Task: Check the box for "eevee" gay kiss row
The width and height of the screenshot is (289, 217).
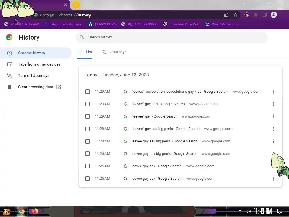Action: 87,104
